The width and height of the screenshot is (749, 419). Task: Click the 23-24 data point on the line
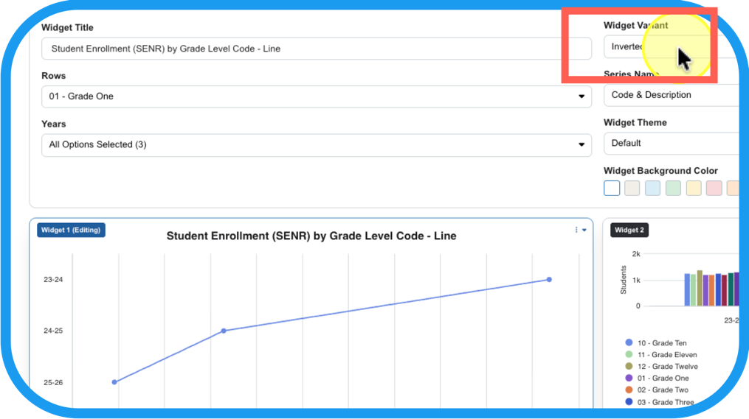[549, 280]
